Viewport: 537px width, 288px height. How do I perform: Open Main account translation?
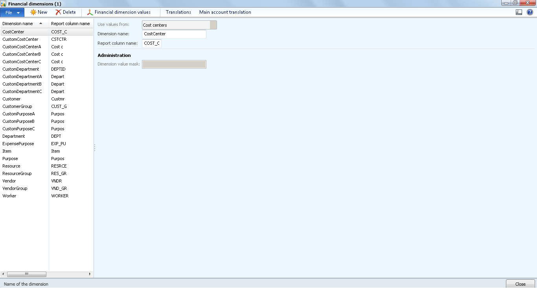click(x=225, y=12)
